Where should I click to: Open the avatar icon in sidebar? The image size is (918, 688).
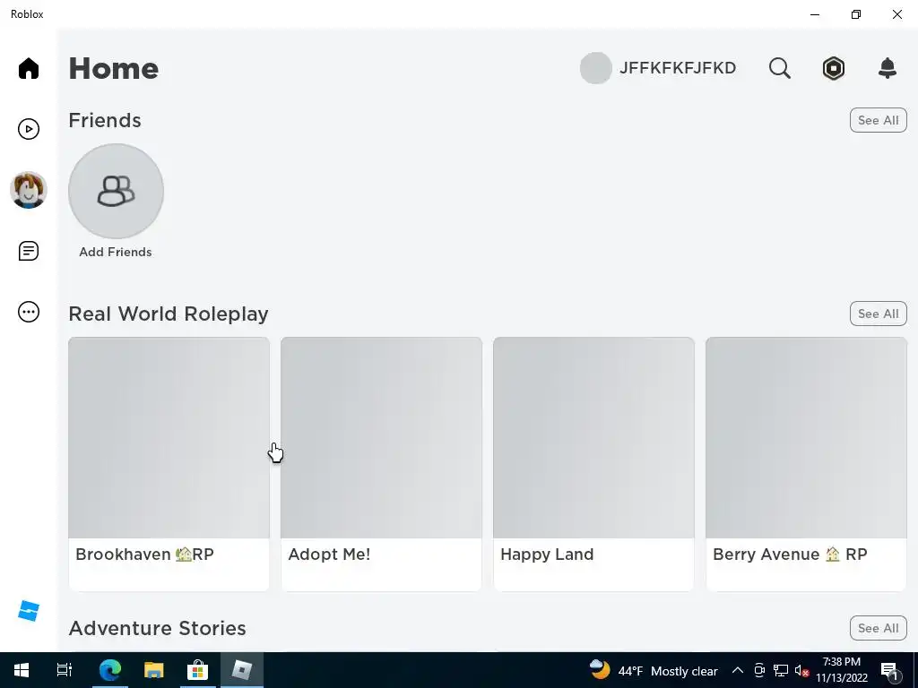click(28, 190)
